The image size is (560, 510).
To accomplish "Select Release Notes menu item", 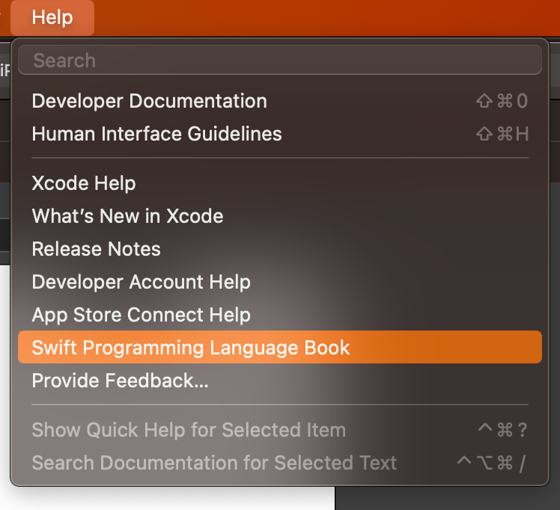I will 280,249.
